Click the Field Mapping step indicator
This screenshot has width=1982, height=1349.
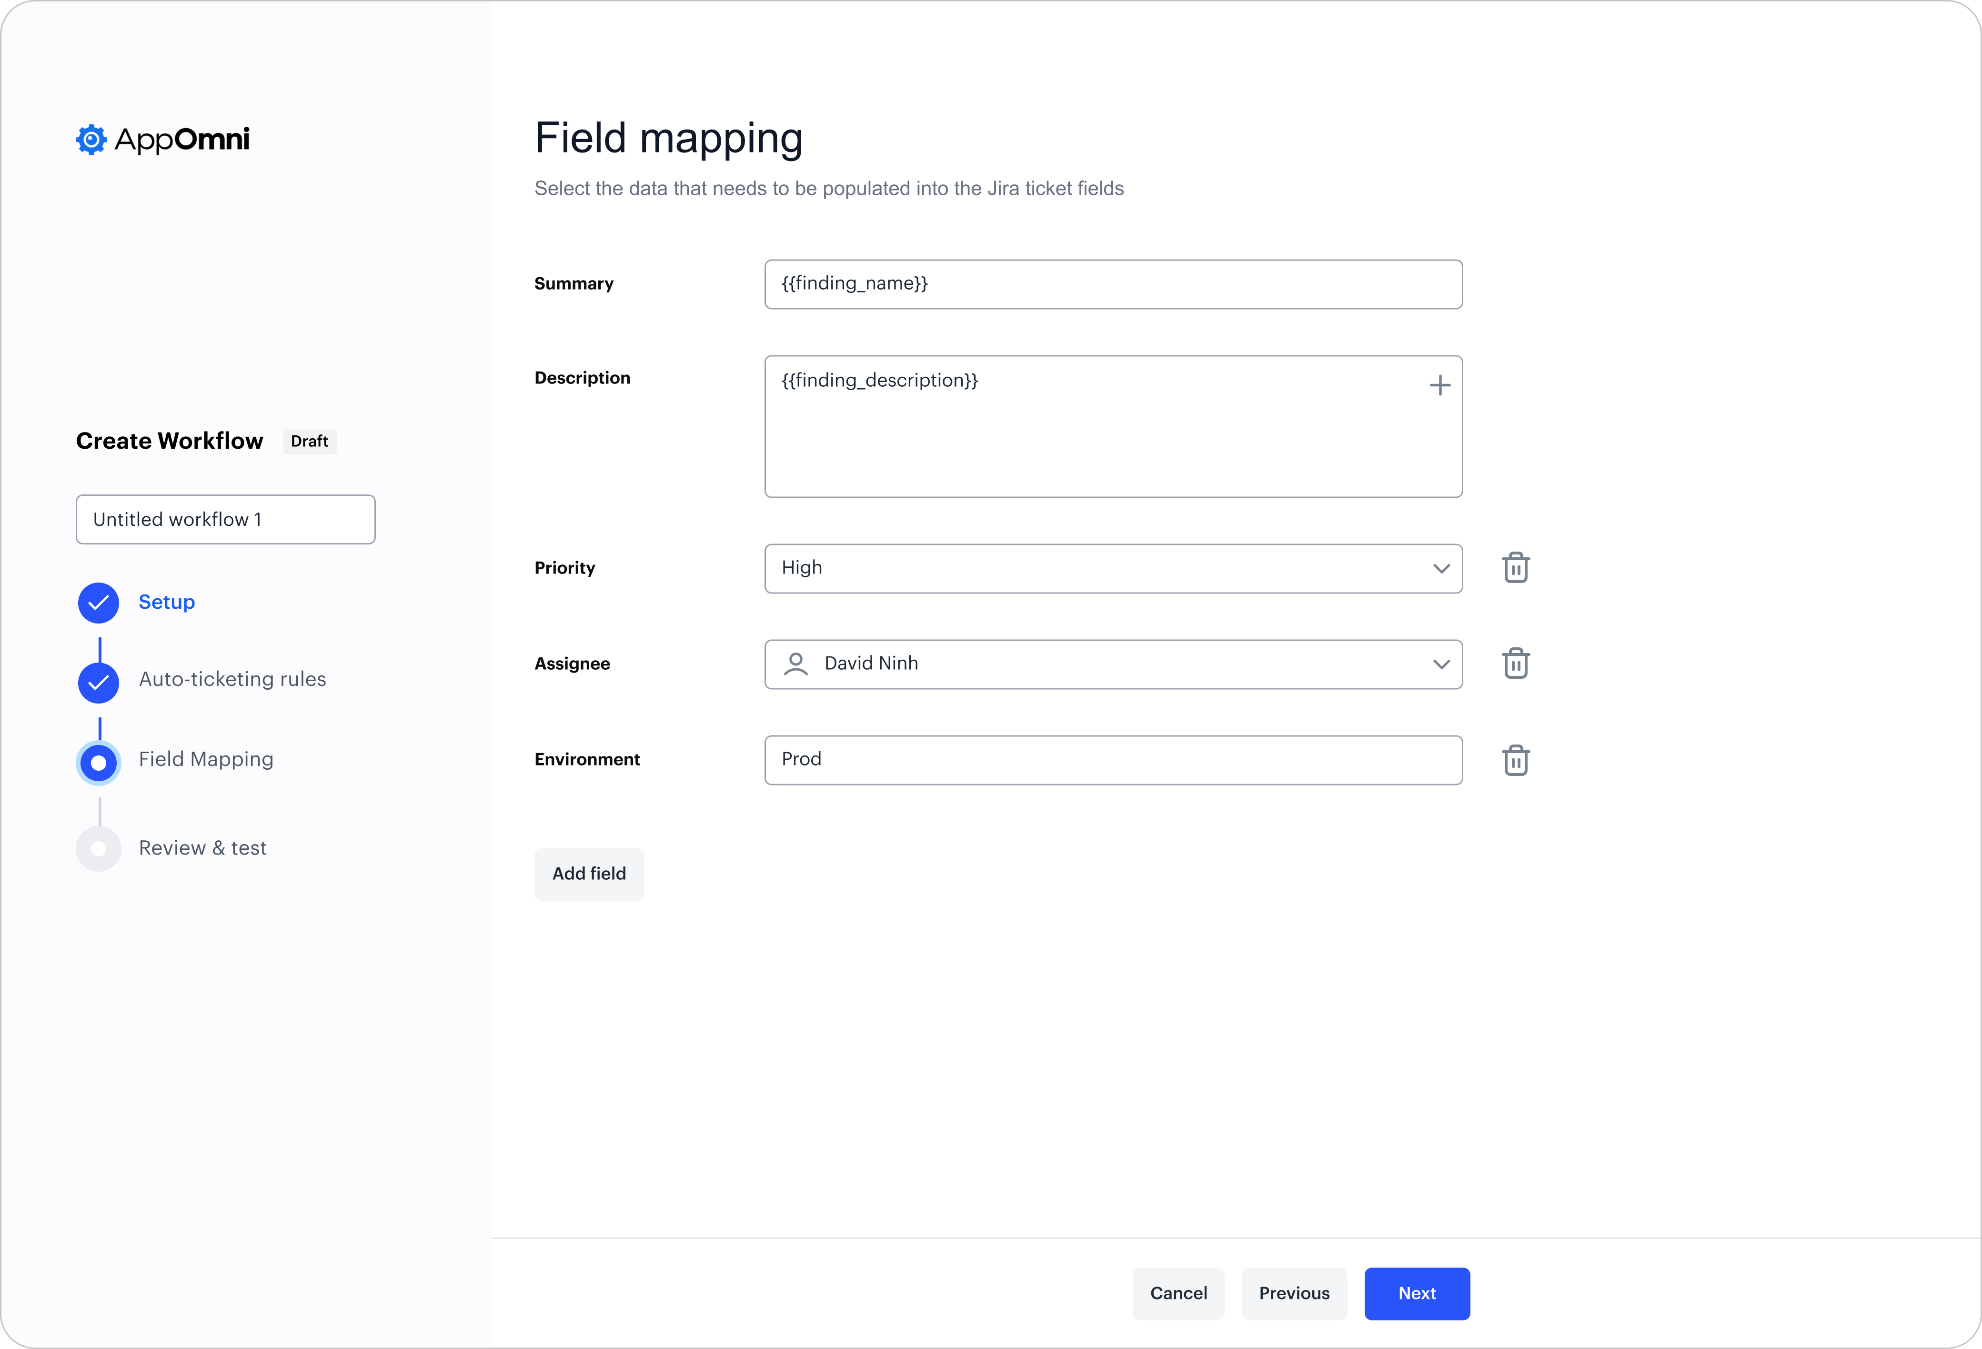tap(99, 762)
